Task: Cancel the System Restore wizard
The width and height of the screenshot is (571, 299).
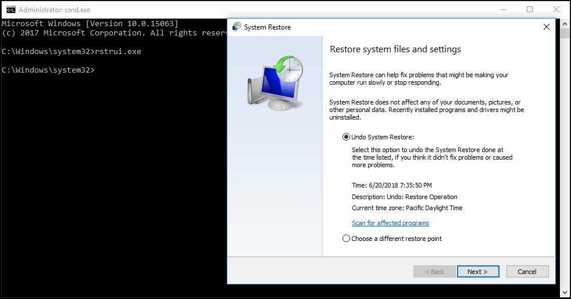Action: click(527, 272)
